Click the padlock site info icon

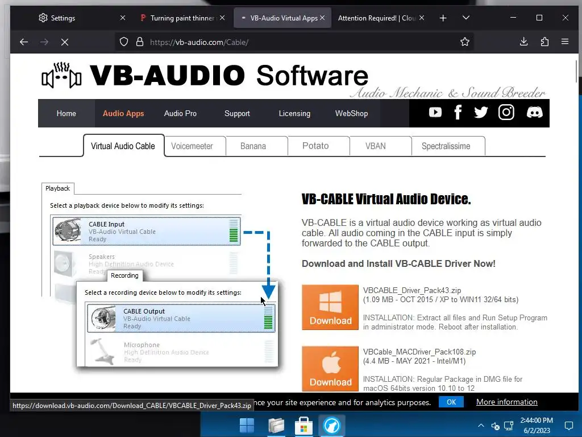tap(140, 42)
